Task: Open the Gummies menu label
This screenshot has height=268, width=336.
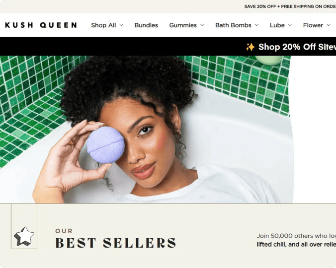Action: click(183, 25)
